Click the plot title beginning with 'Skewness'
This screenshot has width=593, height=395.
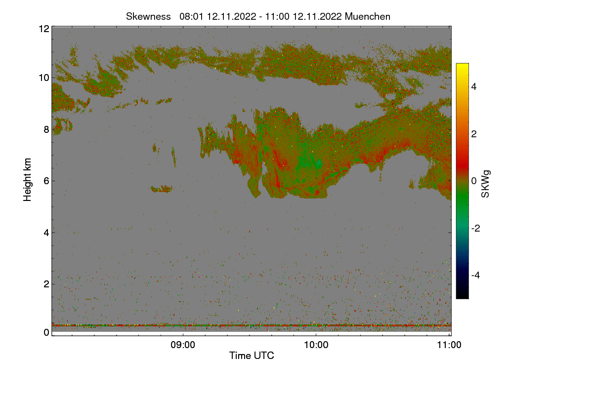click(258, 16)
